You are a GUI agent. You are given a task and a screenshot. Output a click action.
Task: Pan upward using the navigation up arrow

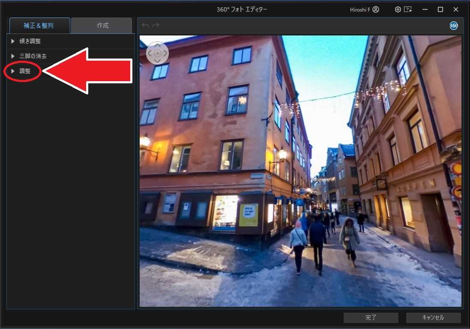(157, 45)
